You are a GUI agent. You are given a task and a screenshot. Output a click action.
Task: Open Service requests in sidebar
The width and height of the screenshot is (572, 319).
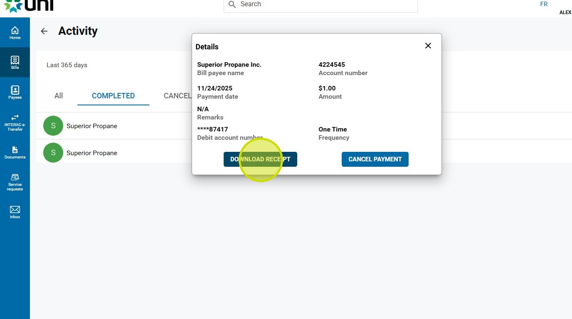click(x=15, y=182)
